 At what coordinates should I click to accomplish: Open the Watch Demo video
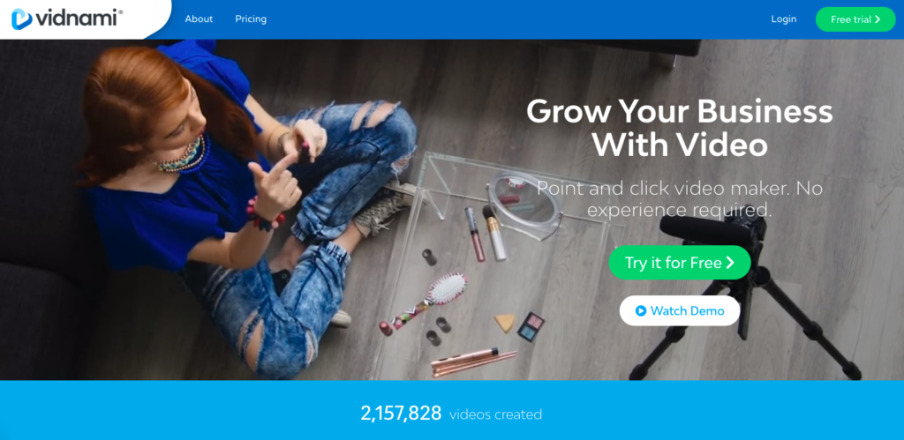680,311
